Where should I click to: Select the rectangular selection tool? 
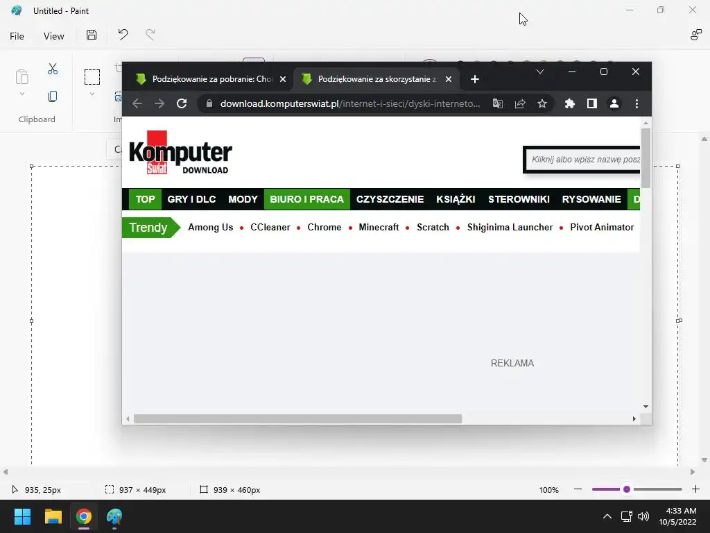(92, 77)
